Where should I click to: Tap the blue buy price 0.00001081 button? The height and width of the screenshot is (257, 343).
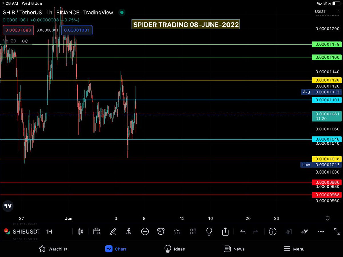(77, 30)
